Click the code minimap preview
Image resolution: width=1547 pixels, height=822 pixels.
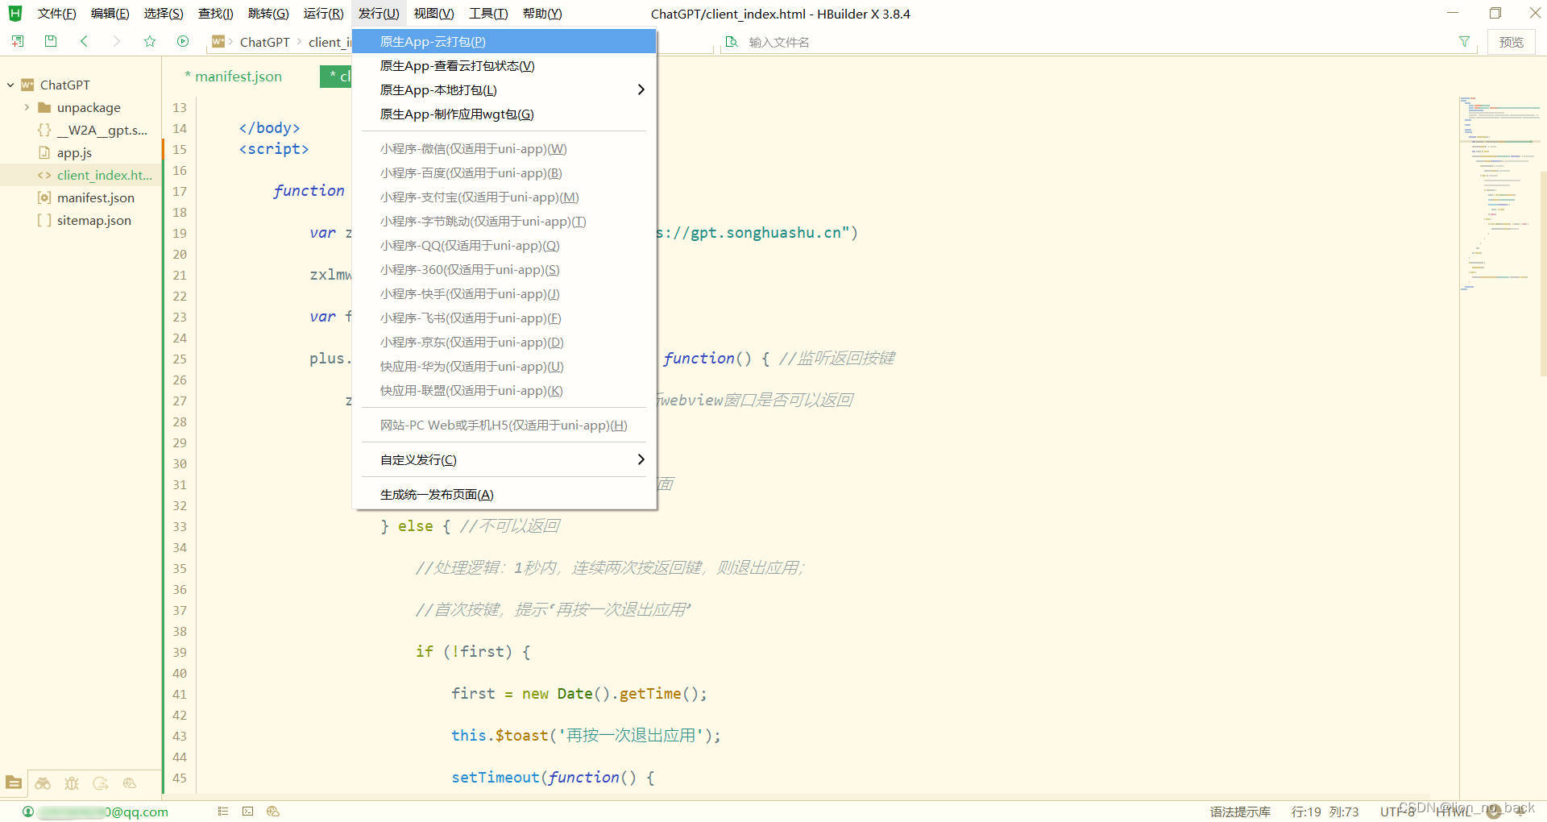(1499, 193)
